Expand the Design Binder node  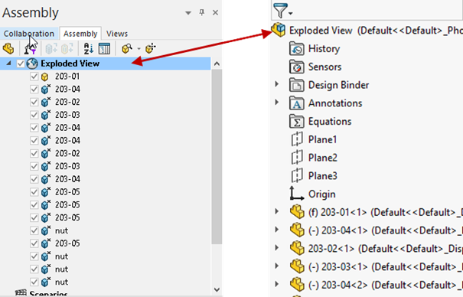(x=277, y=84)
